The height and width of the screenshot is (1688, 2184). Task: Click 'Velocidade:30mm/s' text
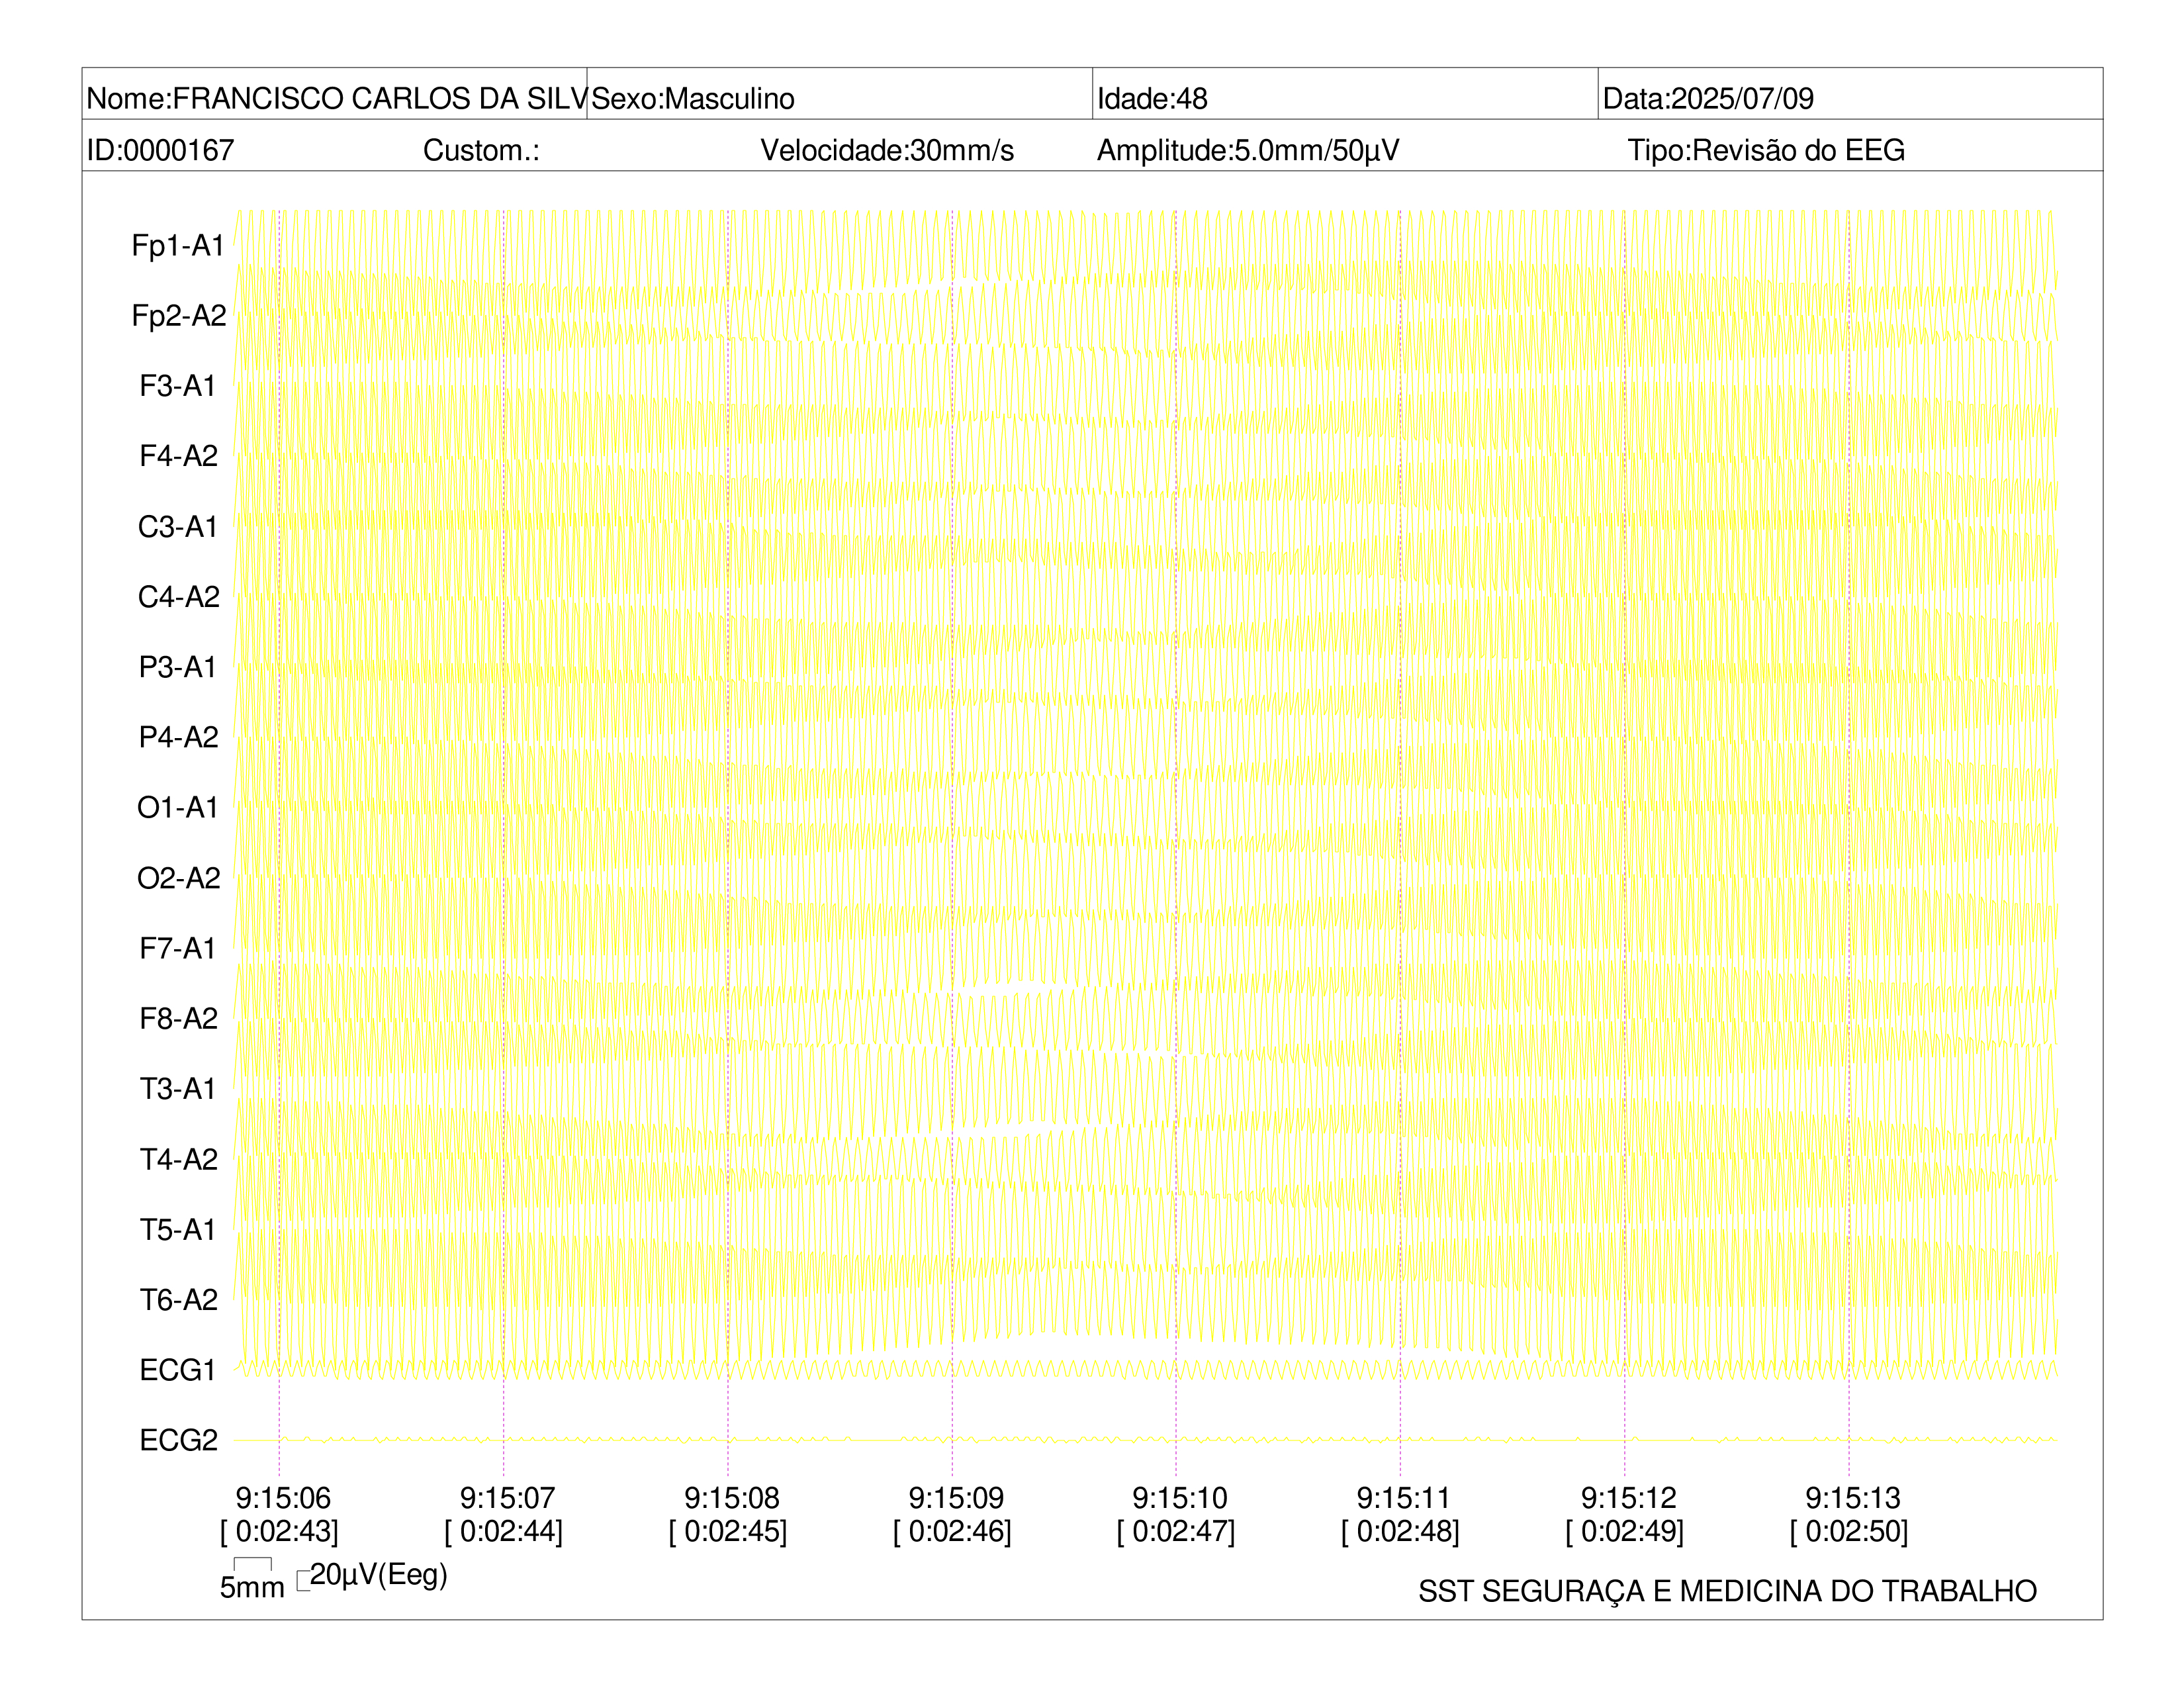tap(887, 150)
